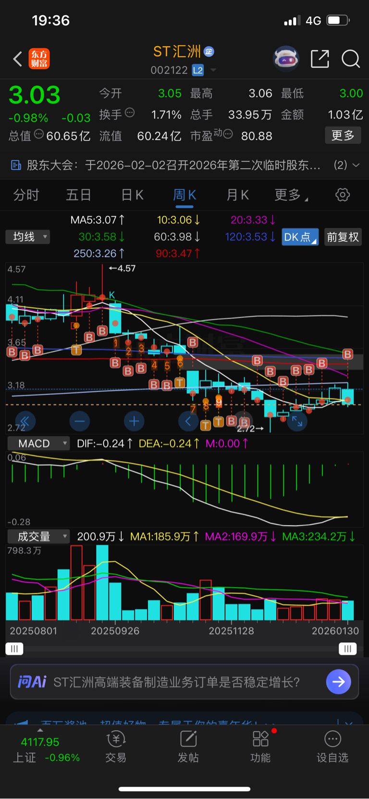Open the Eastmoney logo icon
Screen dimensions: 369x799
(x=39, y=59)
